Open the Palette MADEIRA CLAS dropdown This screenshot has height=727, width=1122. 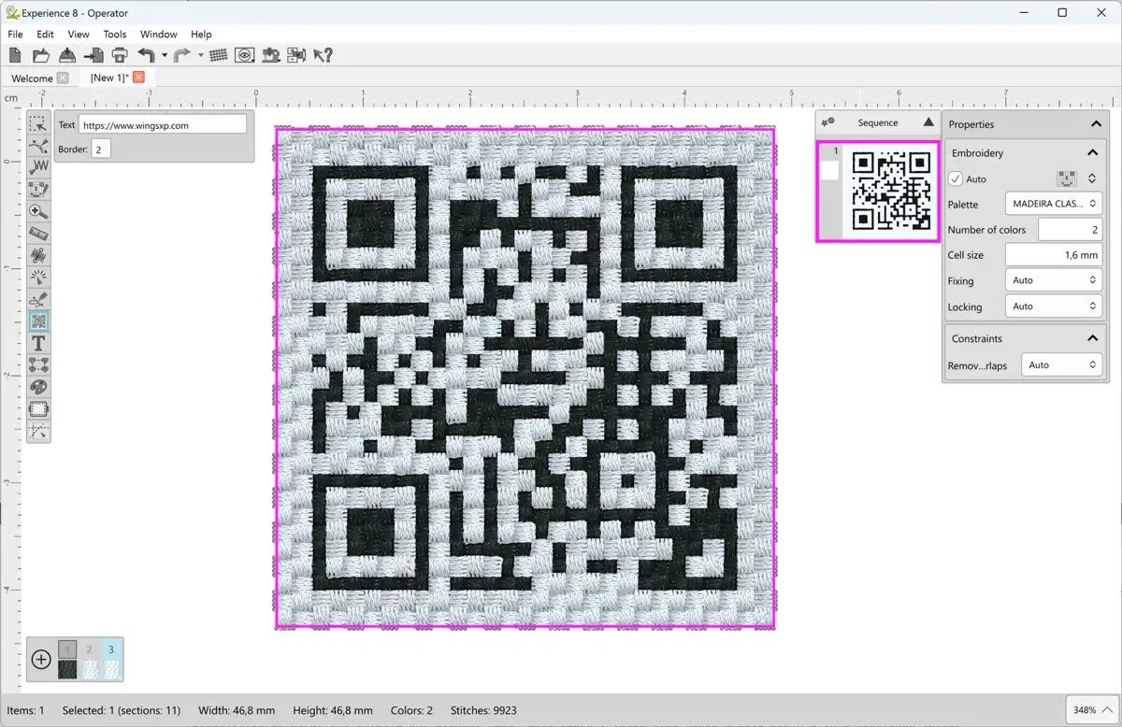(1054, 204)
